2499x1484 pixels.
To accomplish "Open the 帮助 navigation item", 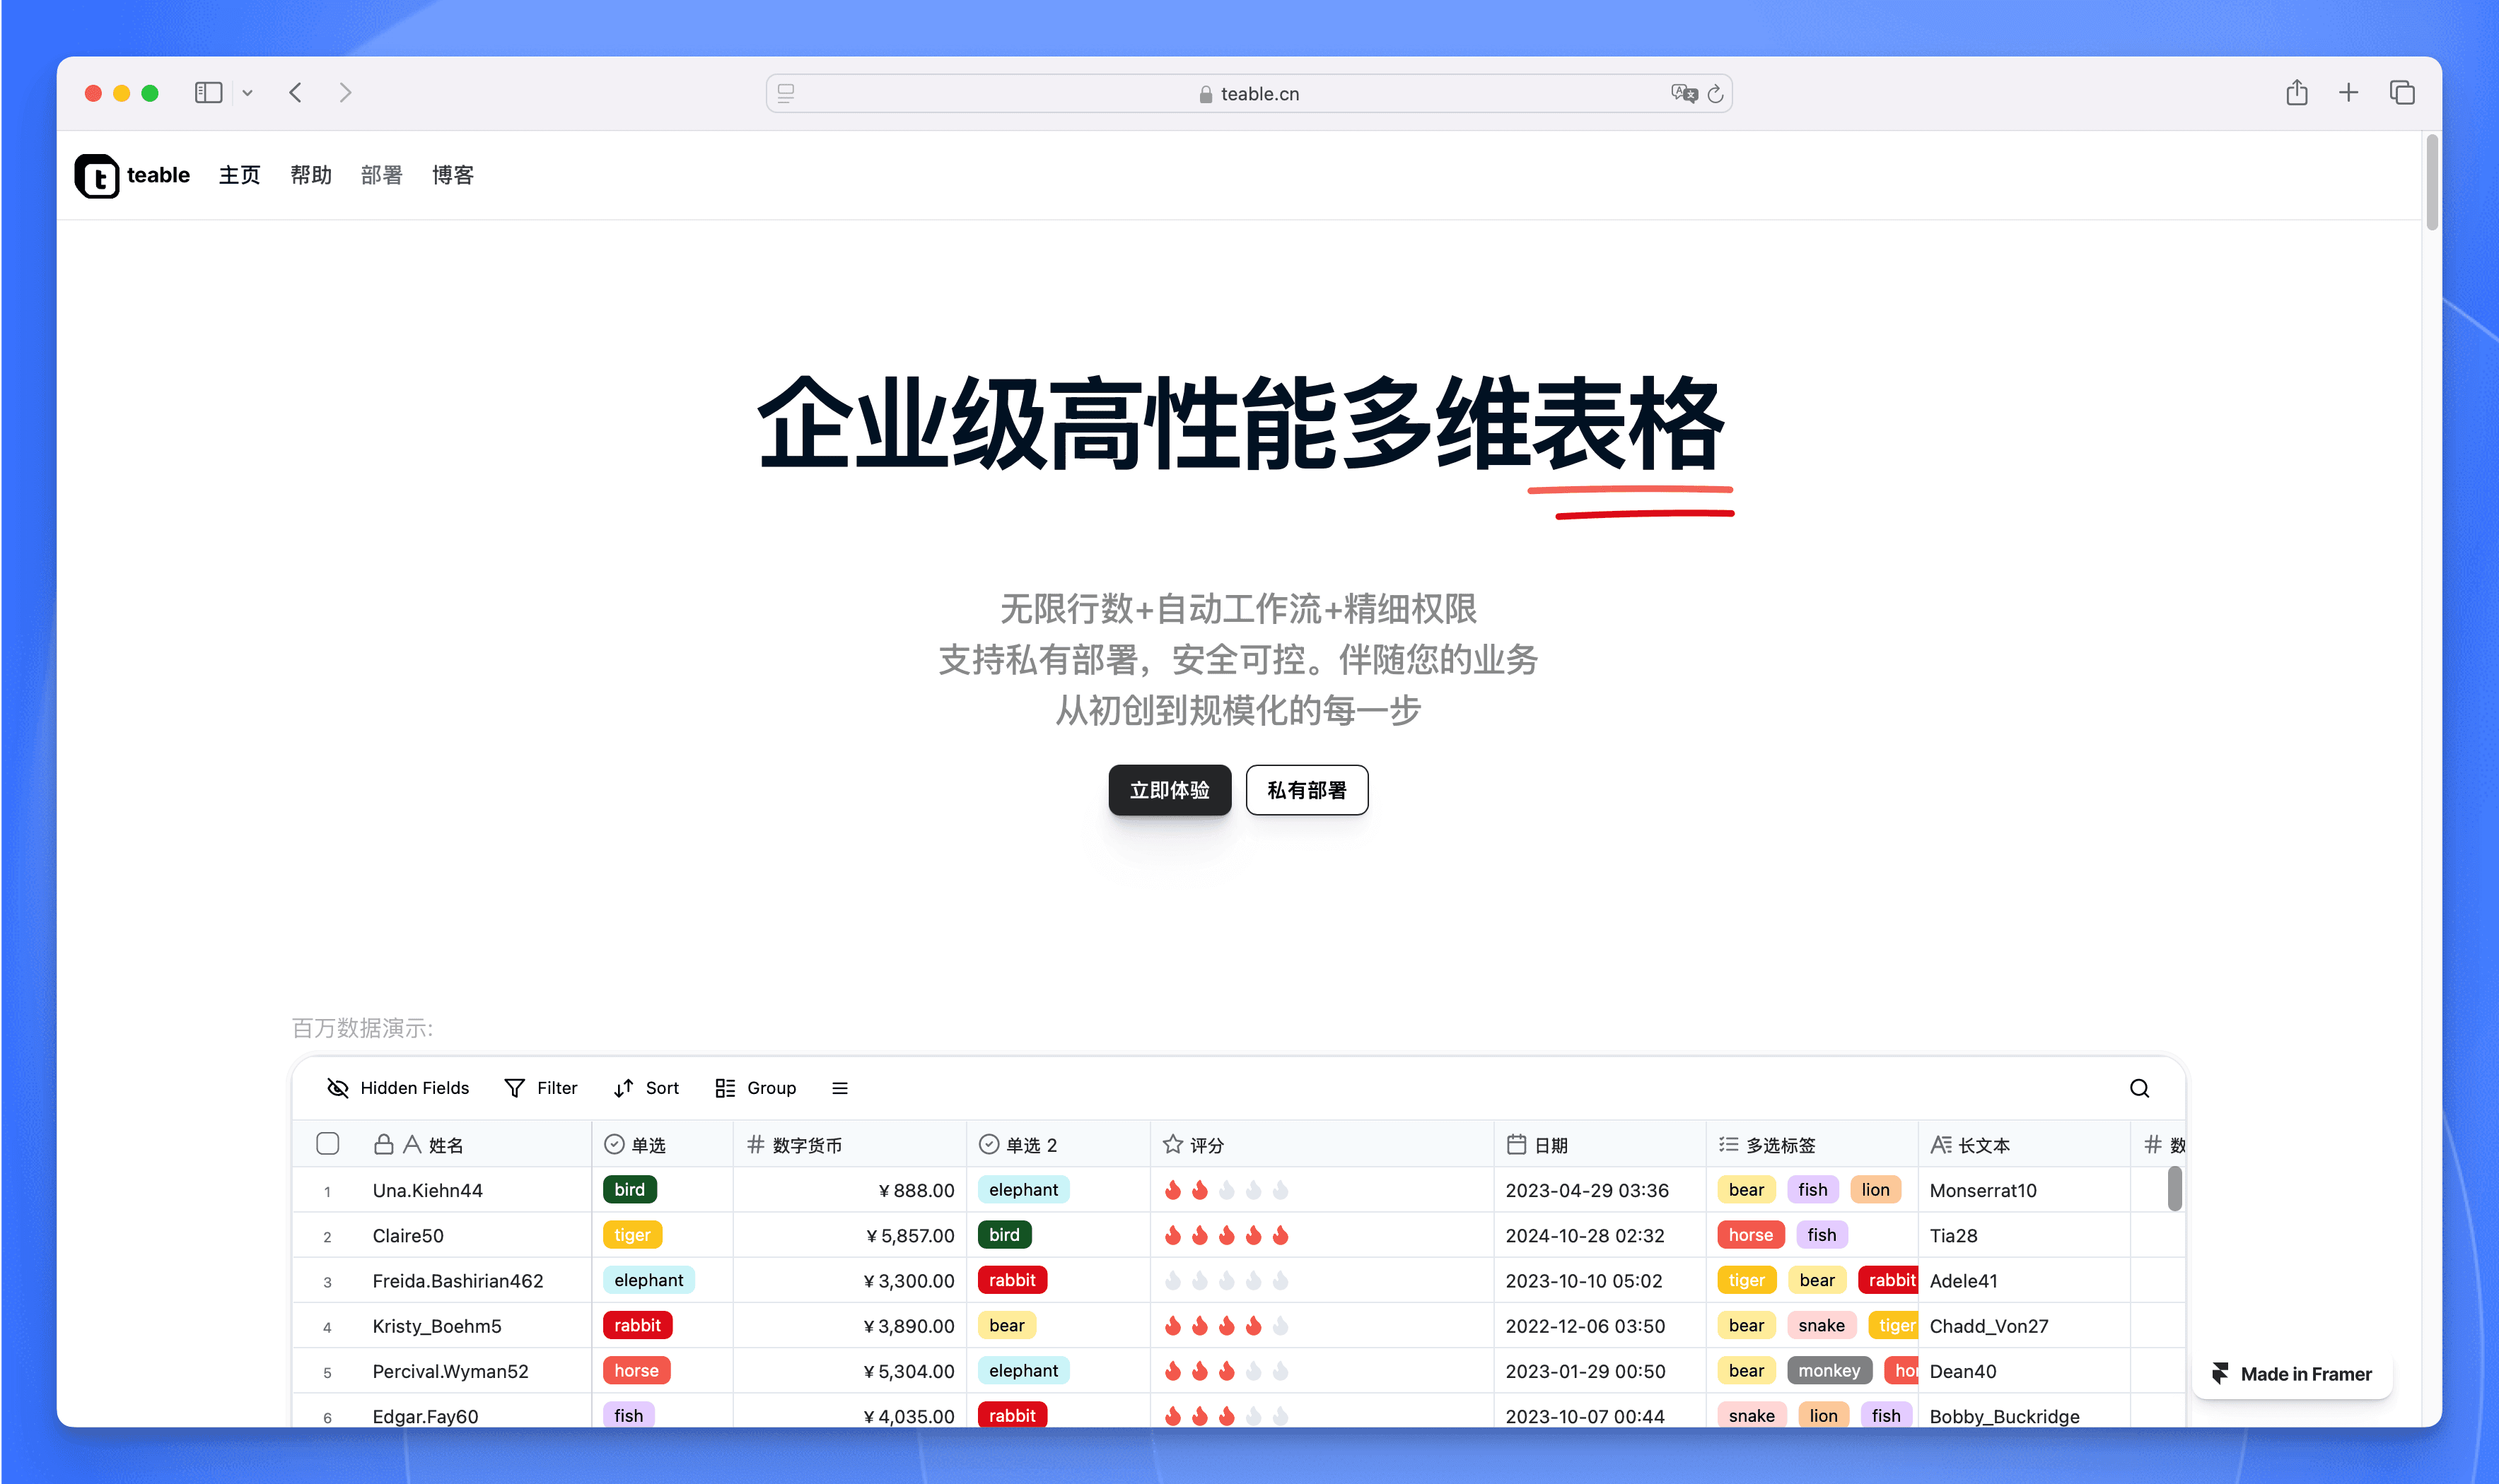I will (x=310, y=176).
